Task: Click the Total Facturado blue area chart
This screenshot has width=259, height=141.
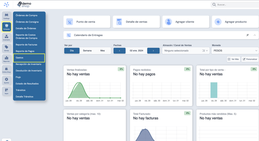Action: click(x=145, y=135)
